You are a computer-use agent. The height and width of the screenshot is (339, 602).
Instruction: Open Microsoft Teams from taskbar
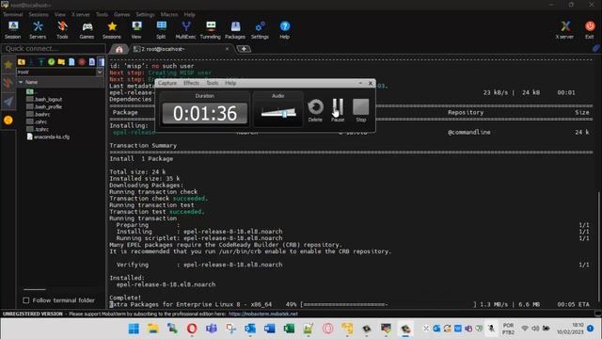point(211,329)
